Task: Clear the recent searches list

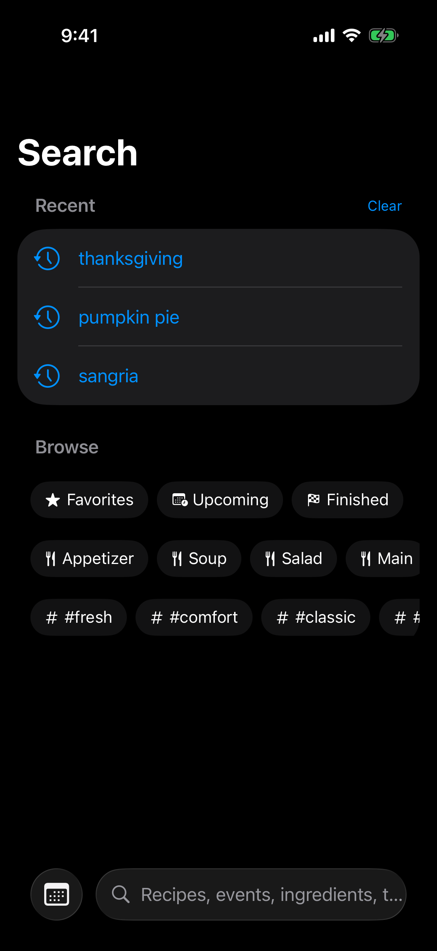Action: click(x=384, y=206)
